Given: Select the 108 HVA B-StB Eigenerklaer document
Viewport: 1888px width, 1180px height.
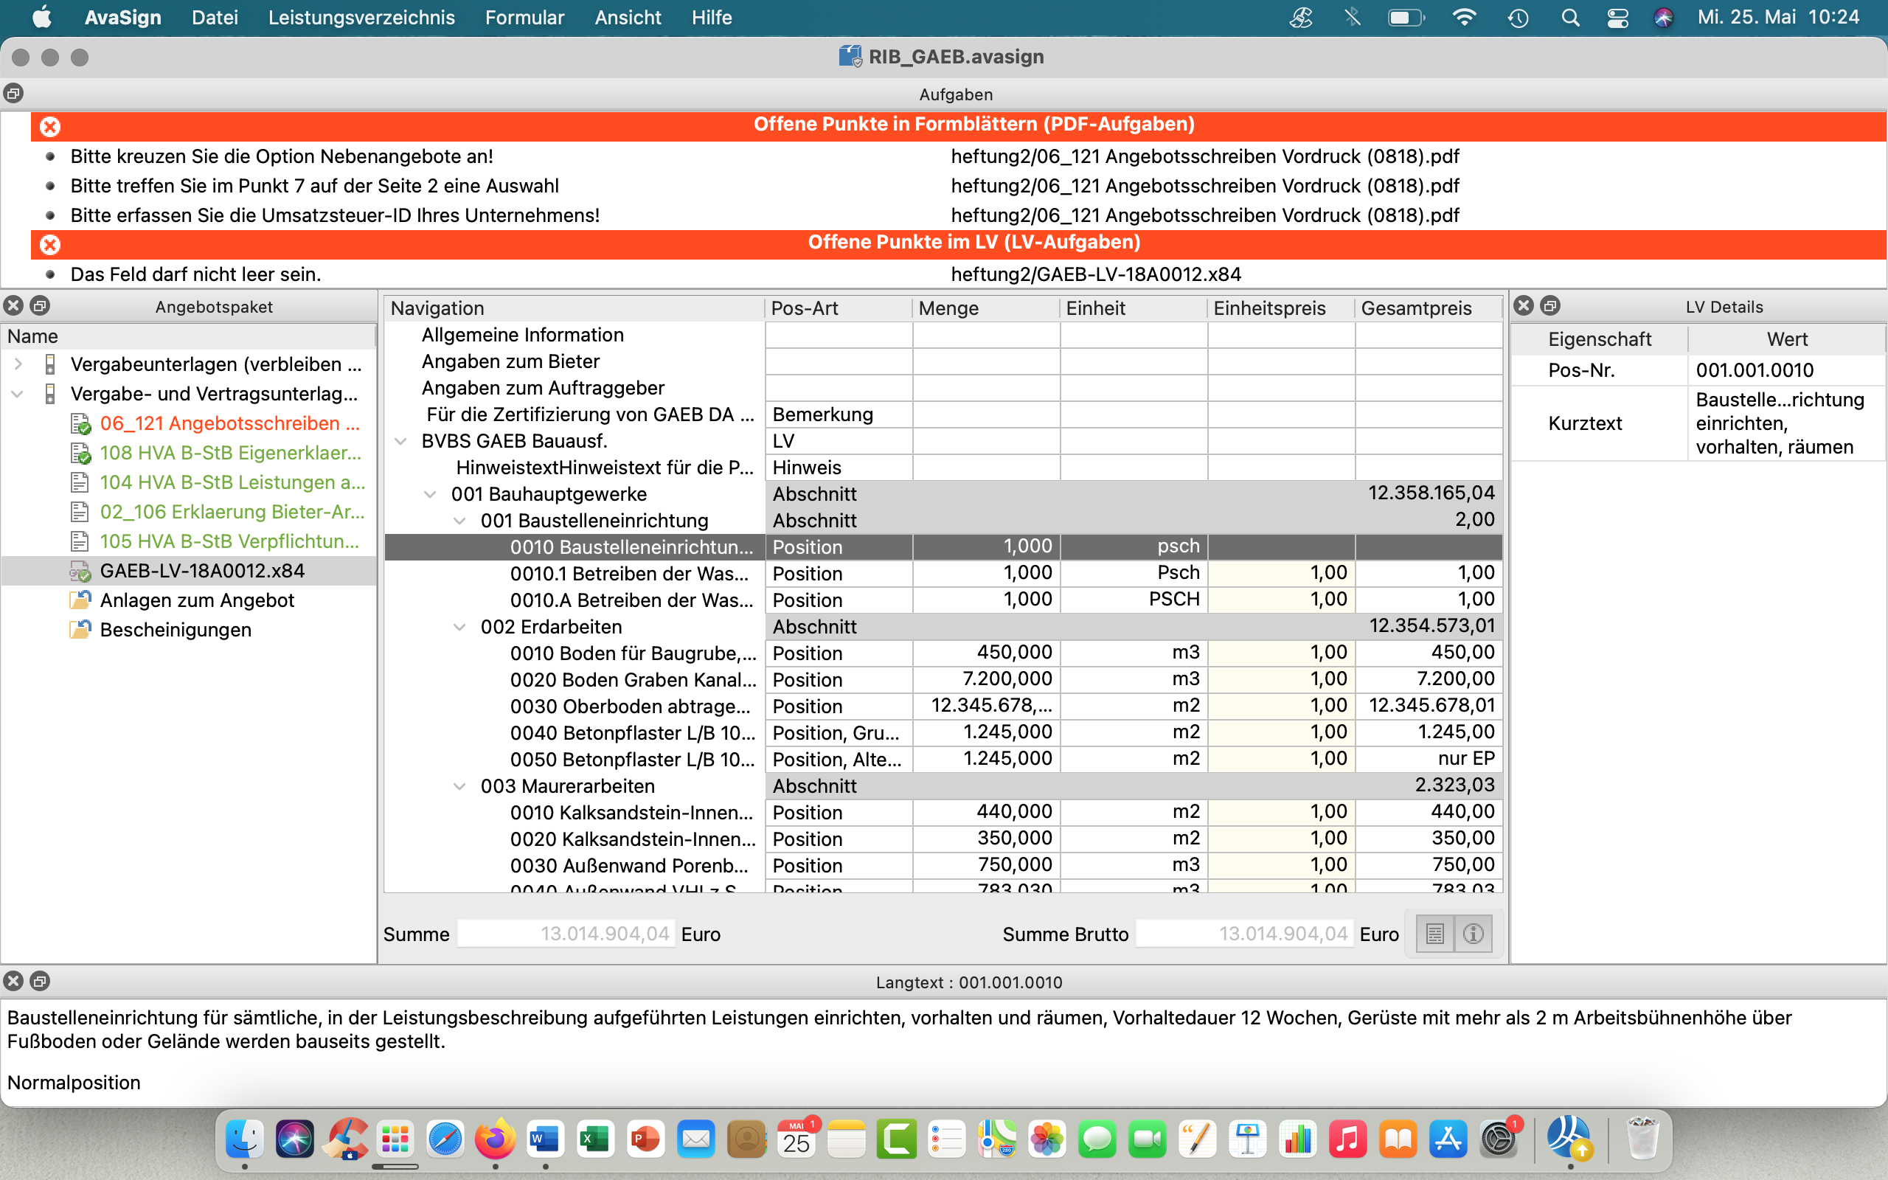Looking at the screenshot, I should pyautogui.click(x=230, y=453).
